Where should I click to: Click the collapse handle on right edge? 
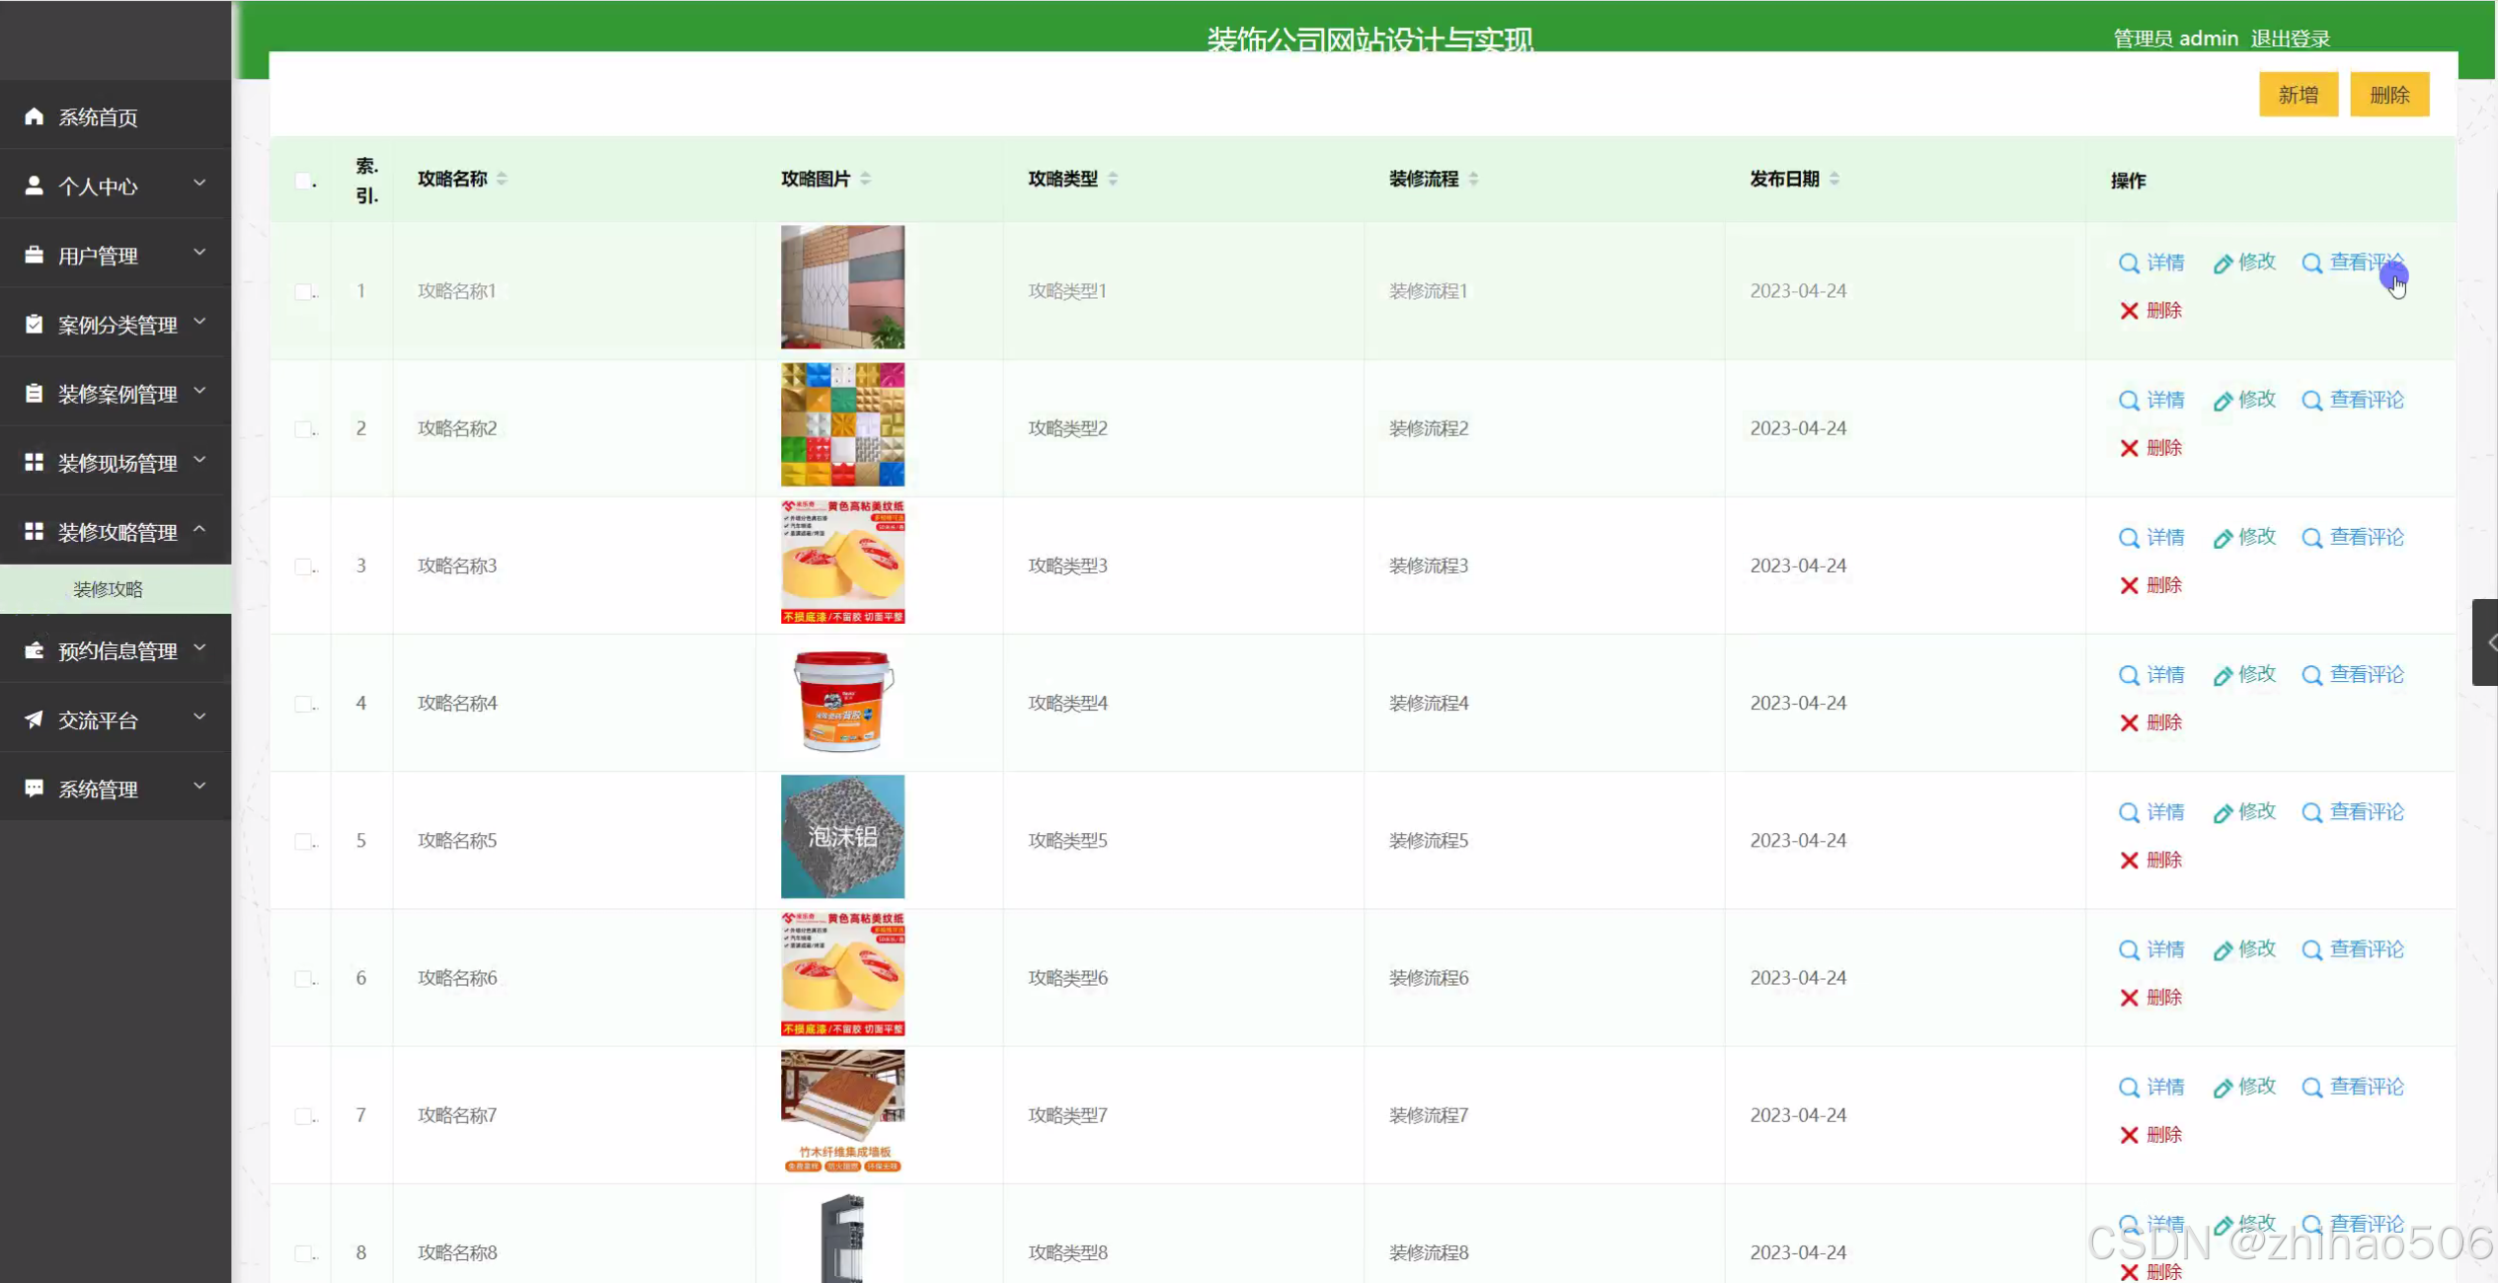point(2486,642)
